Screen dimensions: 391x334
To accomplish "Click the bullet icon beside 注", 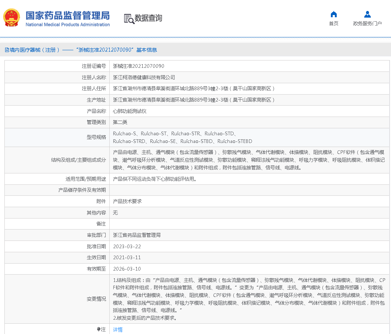I will pyautogui.click(x=99, y=329).
